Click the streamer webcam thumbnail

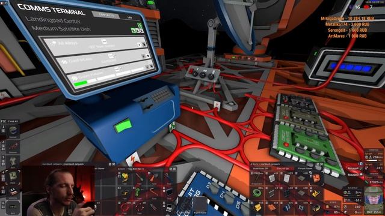point(58,191)
